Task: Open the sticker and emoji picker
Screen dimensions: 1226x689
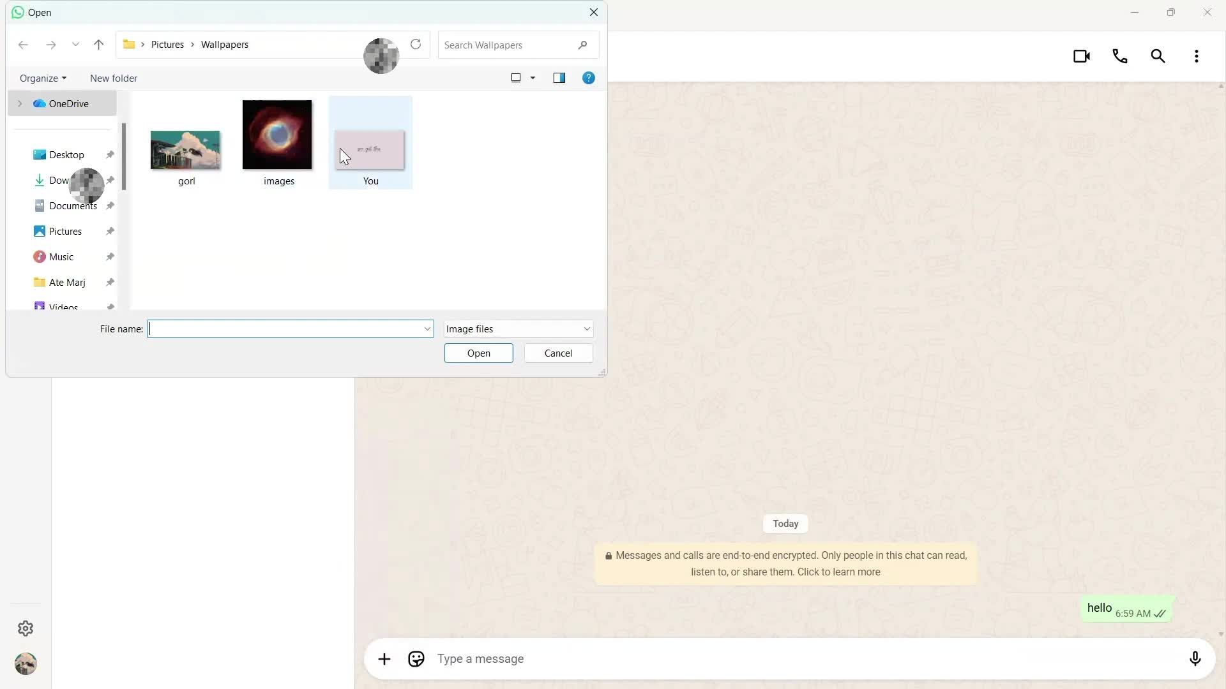Action: 416,658
